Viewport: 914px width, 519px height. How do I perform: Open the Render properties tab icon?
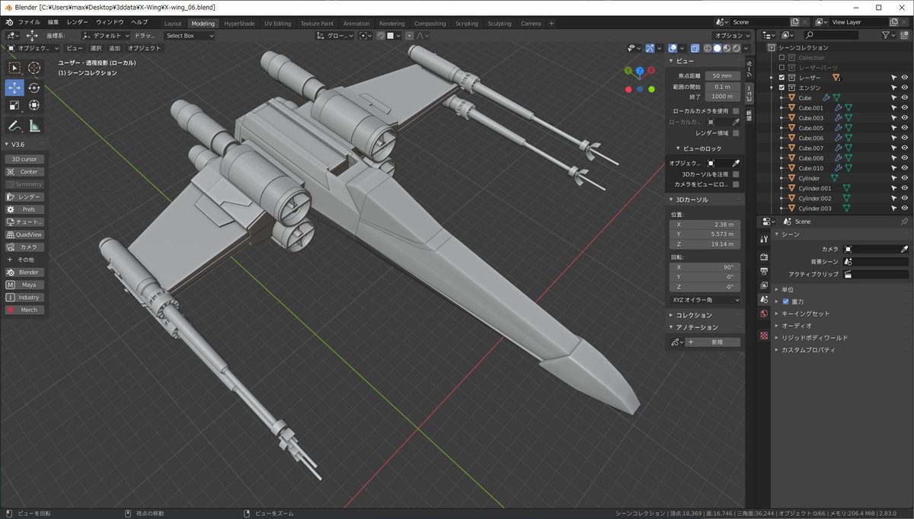(x=764, y=256)
